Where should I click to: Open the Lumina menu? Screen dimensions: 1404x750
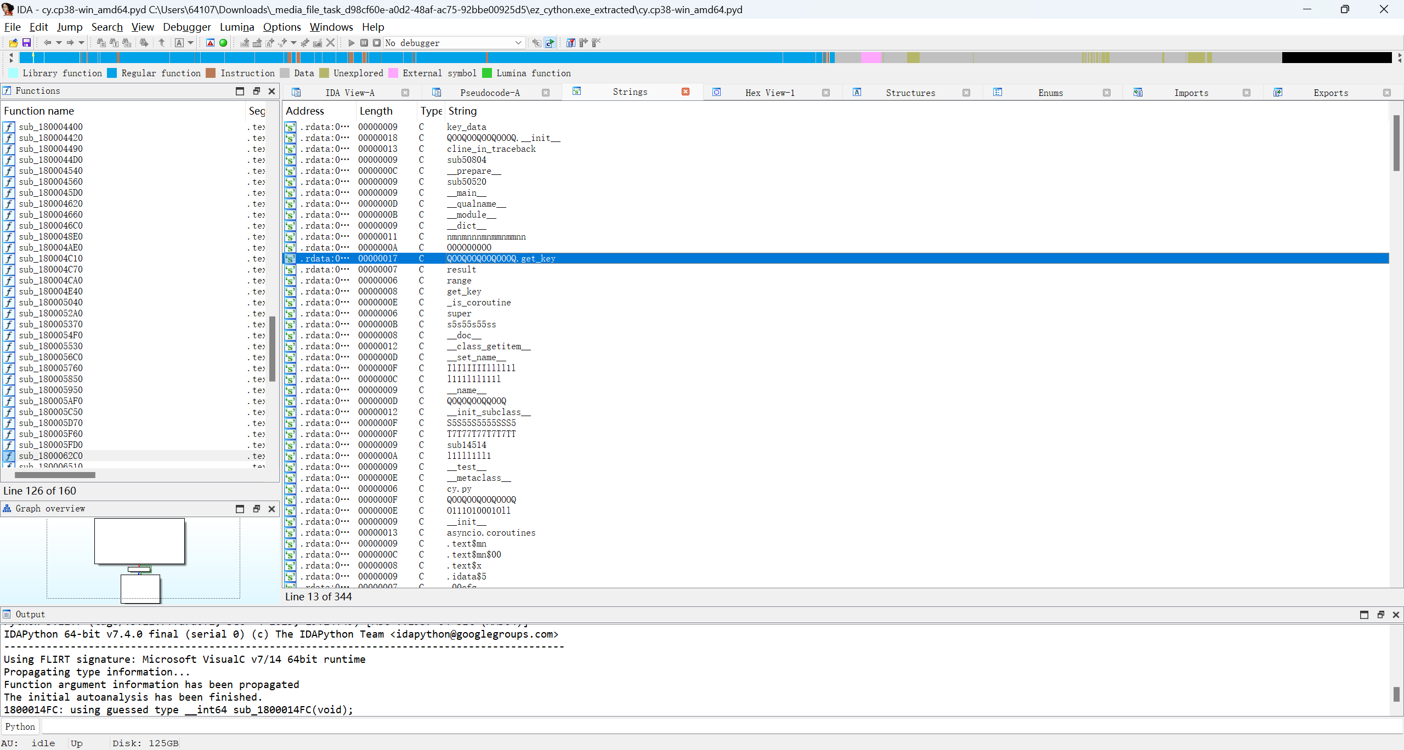237,27
